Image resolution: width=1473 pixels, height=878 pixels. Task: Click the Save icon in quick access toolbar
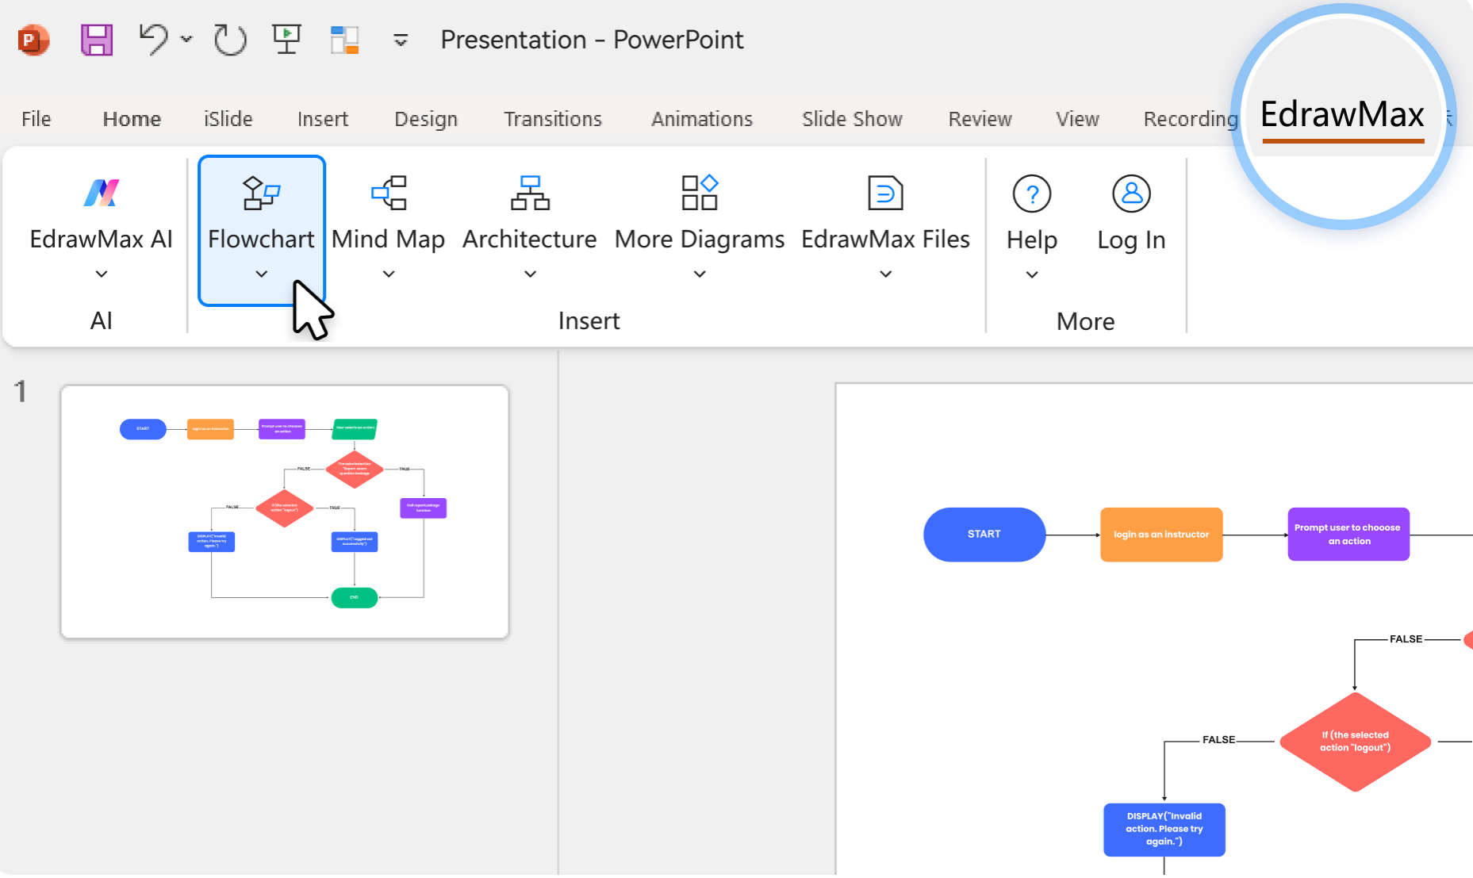[x=96, y=40]
